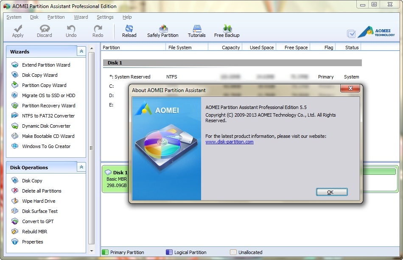Screen dimensions: 403x260
Task: Click the AOMEI Technology logo
Action: [376, 32]
